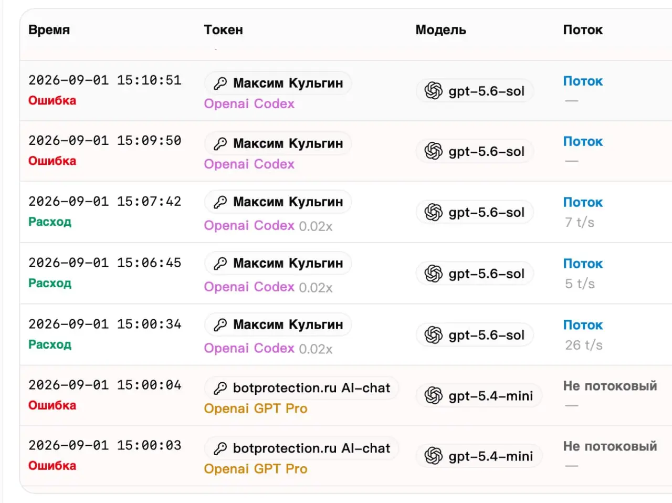Screen dimensions: 672x503
Task: Select the timestamp 2026-09-01 15:00:04
Action: [105, 385]
